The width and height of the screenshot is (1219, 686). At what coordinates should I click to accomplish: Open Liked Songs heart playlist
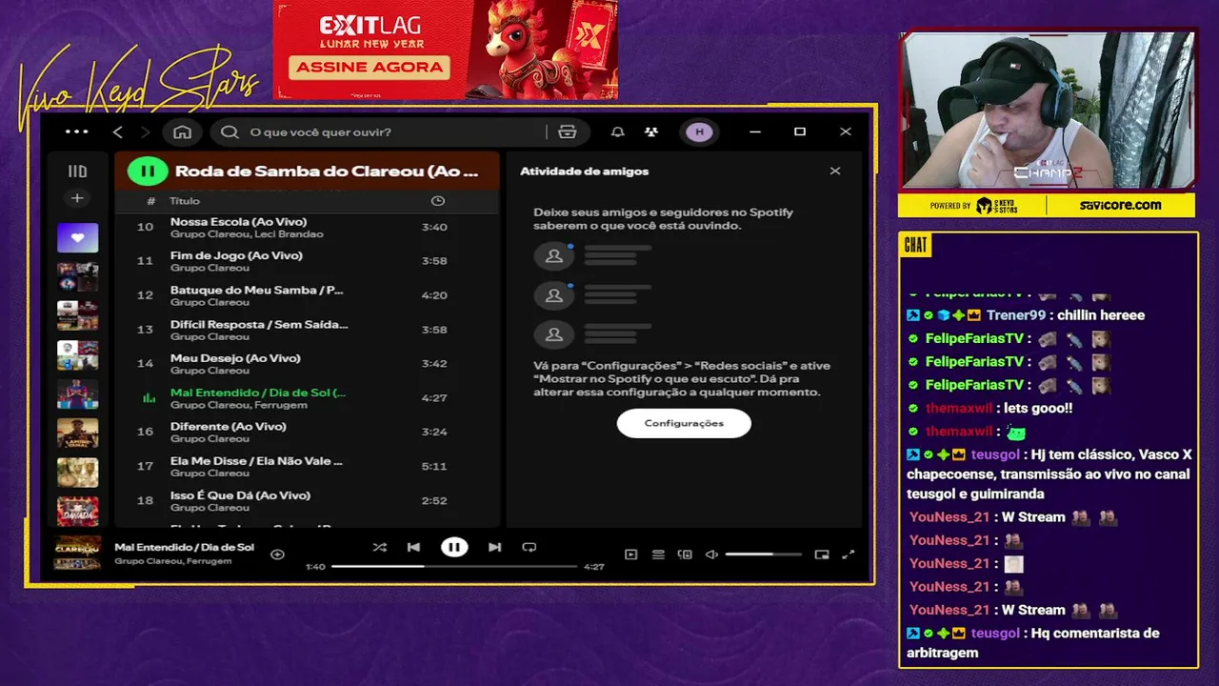point(77,237)
